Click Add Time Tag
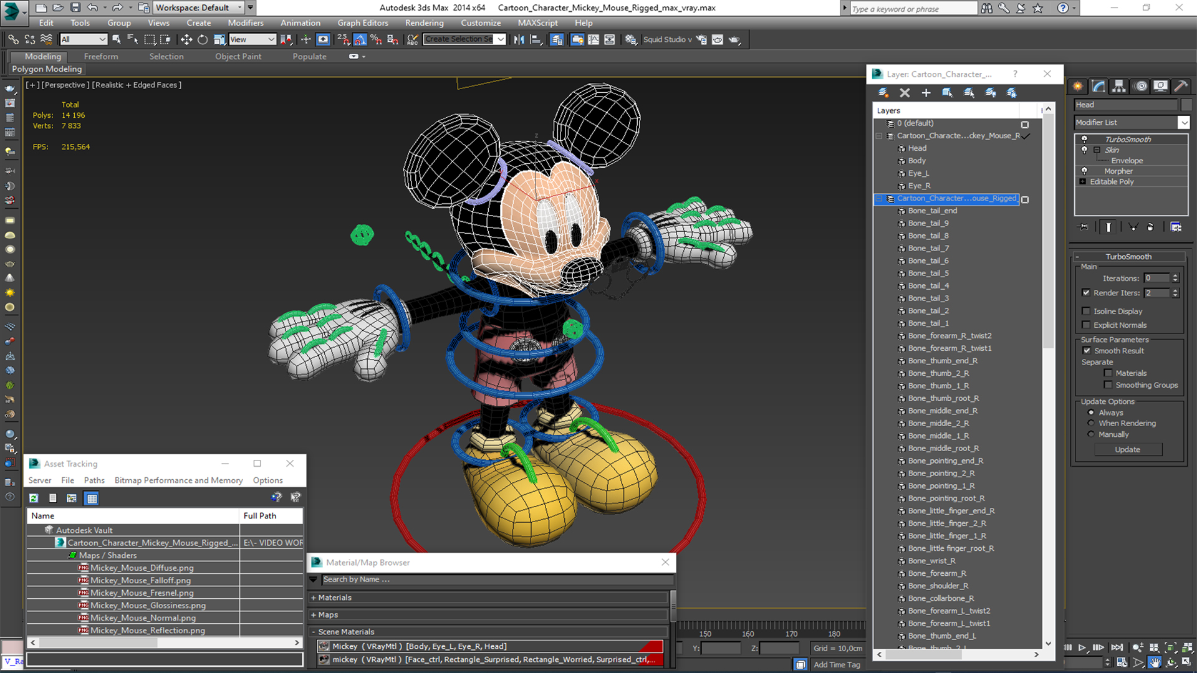The height and width of the screenshot is (673, 1197). pos(837,665)
